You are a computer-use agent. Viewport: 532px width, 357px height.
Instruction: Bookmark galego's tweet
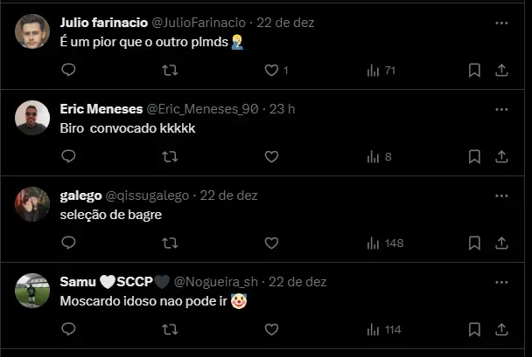474,243
